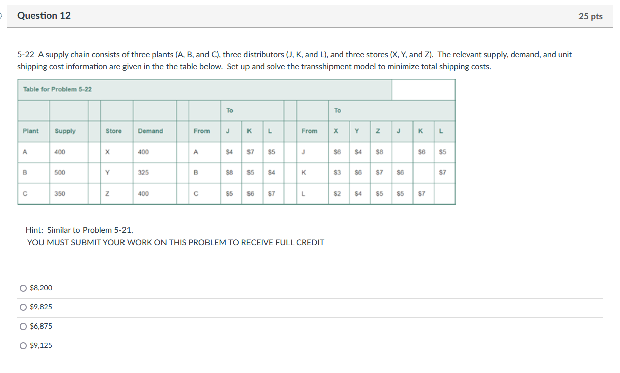Click the blank cell beside the table caption

(x=423, y=89)
